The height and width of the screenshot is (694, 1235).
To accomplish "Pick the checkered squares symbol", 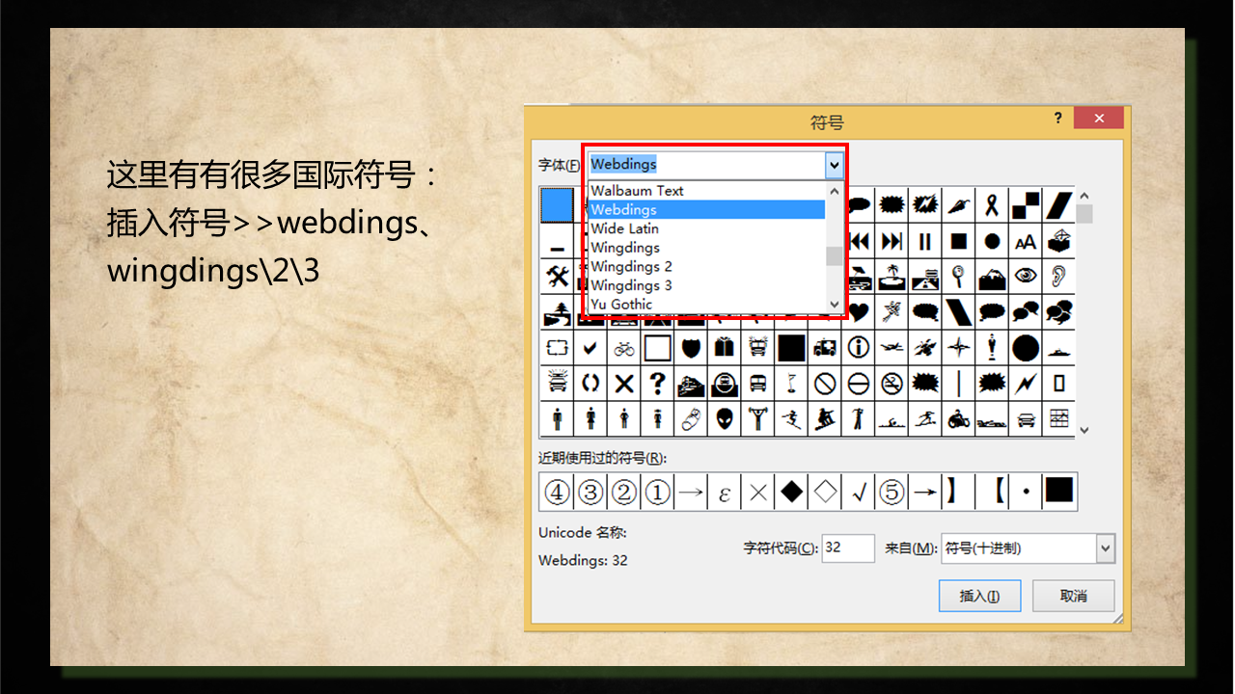I will click(x=1026, y=205).
